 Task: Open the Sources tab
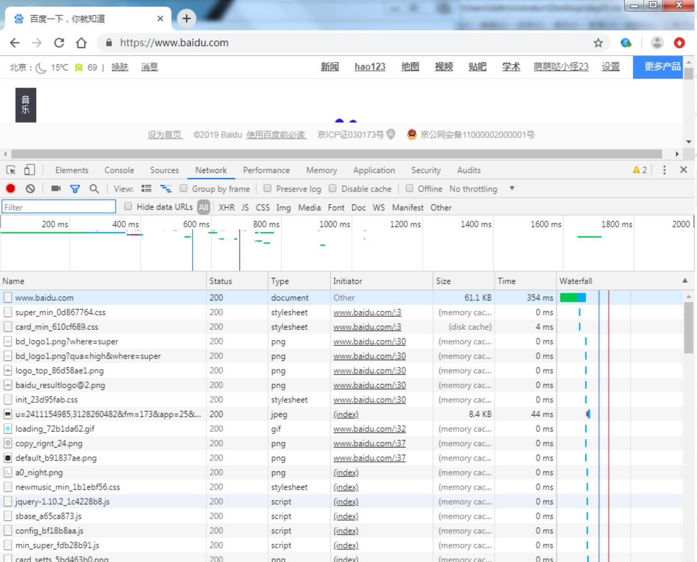point(164,170)
